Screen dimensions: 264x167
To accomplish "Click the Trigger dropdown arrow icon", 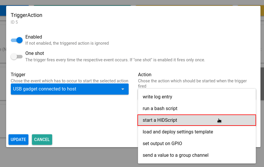I will pos(123,89).
